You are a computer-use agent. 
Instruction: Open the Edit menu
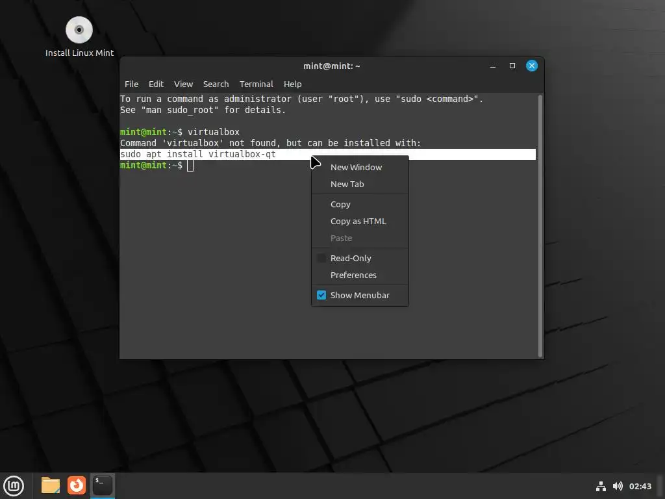point(156,84)
